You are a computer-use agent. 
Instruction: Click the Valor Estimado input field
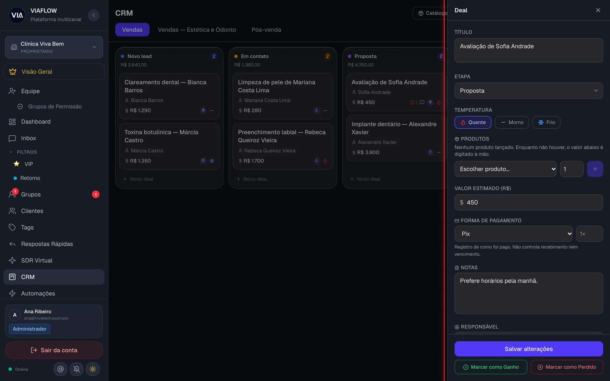[x=529, y=202]
